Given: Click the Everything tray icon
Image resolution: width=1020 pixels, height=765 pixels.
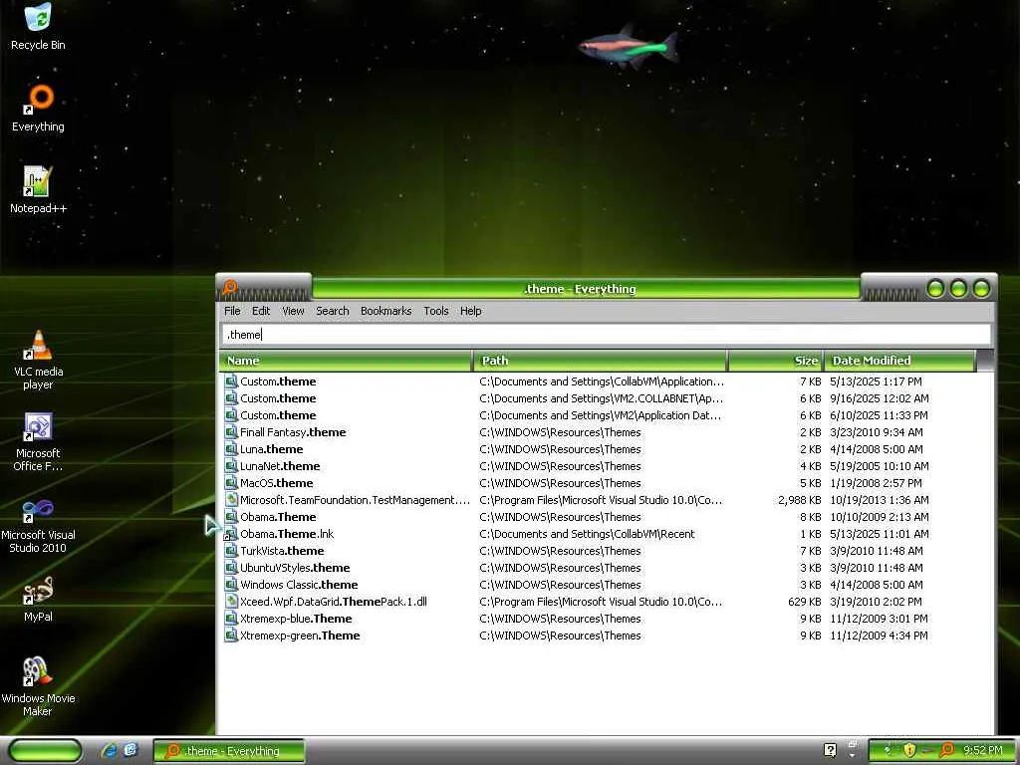Looking at the screenshot, I should (948, 750).
